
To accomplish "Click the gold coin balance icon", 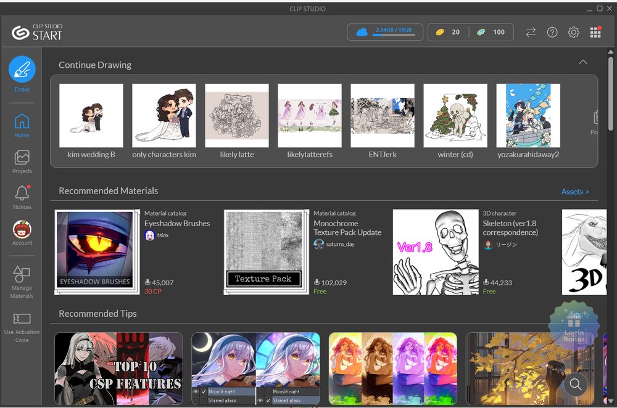I will click(x=440, y=32).
